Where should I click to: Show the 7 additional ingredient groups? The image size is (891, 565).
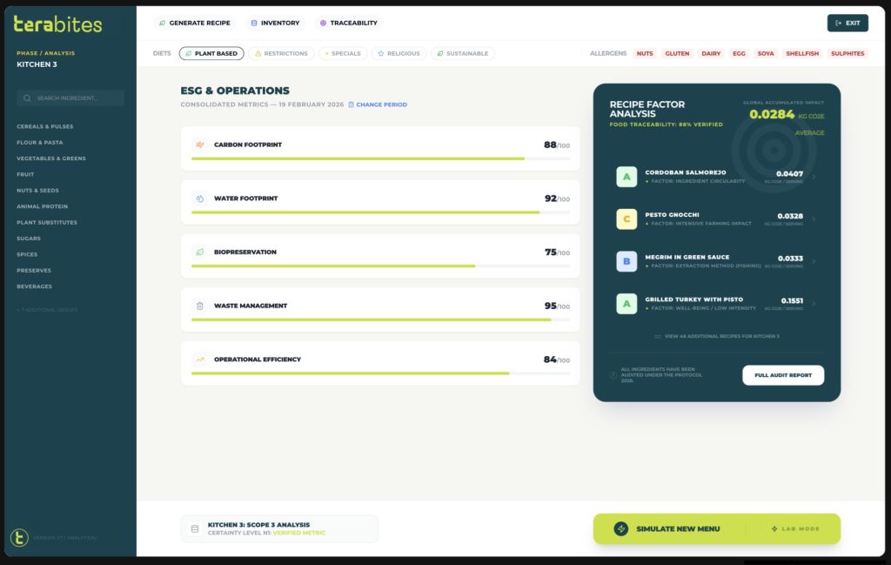47,311
